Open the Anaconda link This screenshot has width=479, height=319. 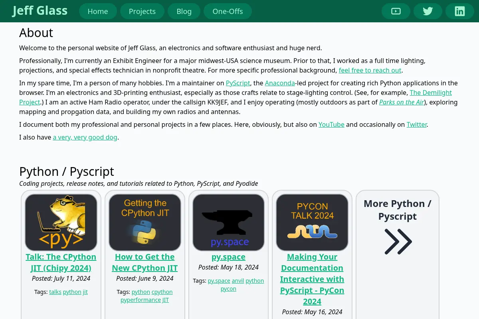pyautogui.click(x=280, y=83)
